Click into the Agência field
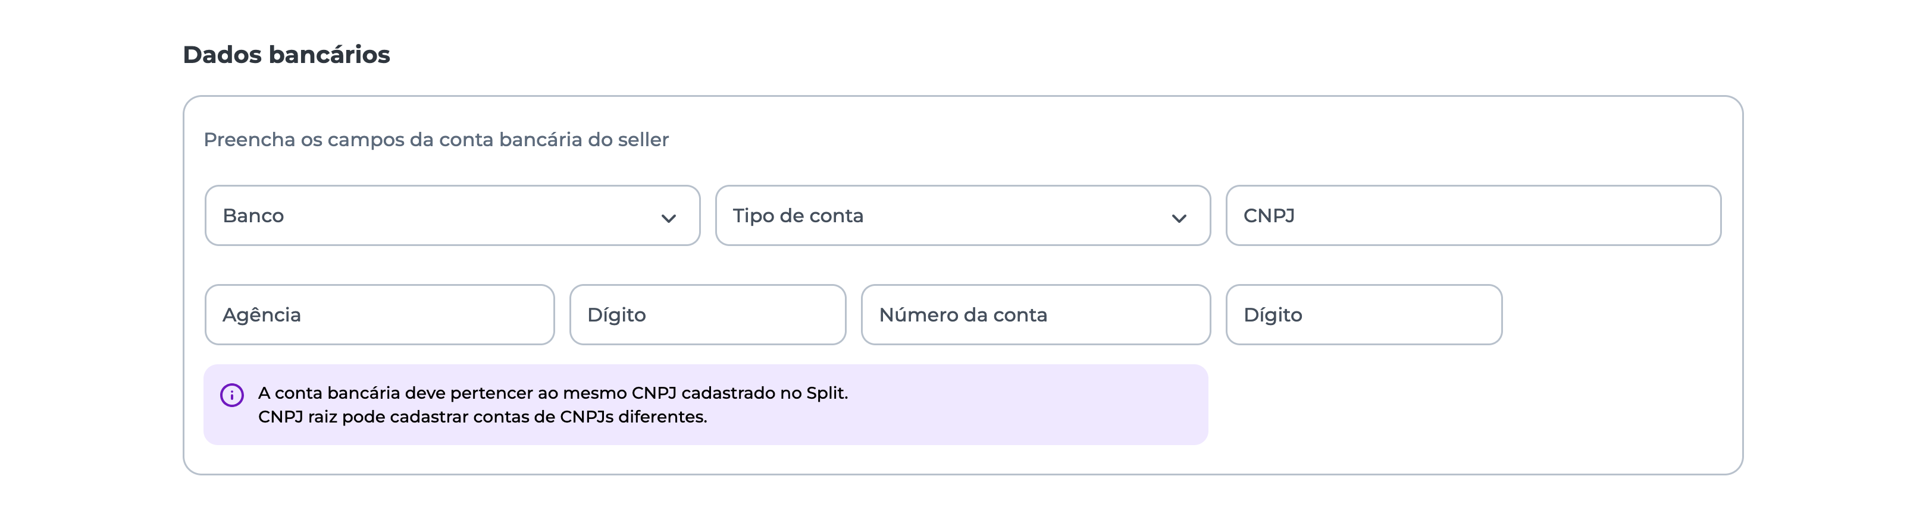 [380, 314]
